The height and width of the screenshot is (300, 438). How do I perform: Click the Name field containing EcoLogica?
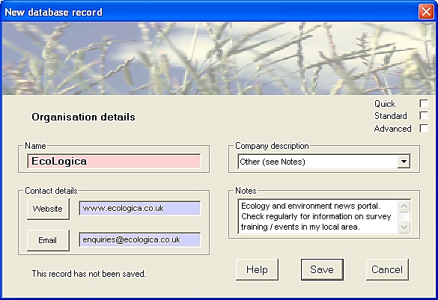click(114, 161)
